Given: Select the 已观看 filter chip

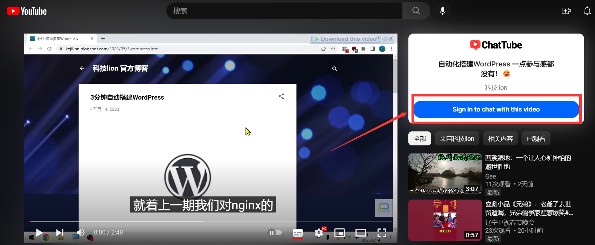Looking at the screenshot, I should point(536,139).
